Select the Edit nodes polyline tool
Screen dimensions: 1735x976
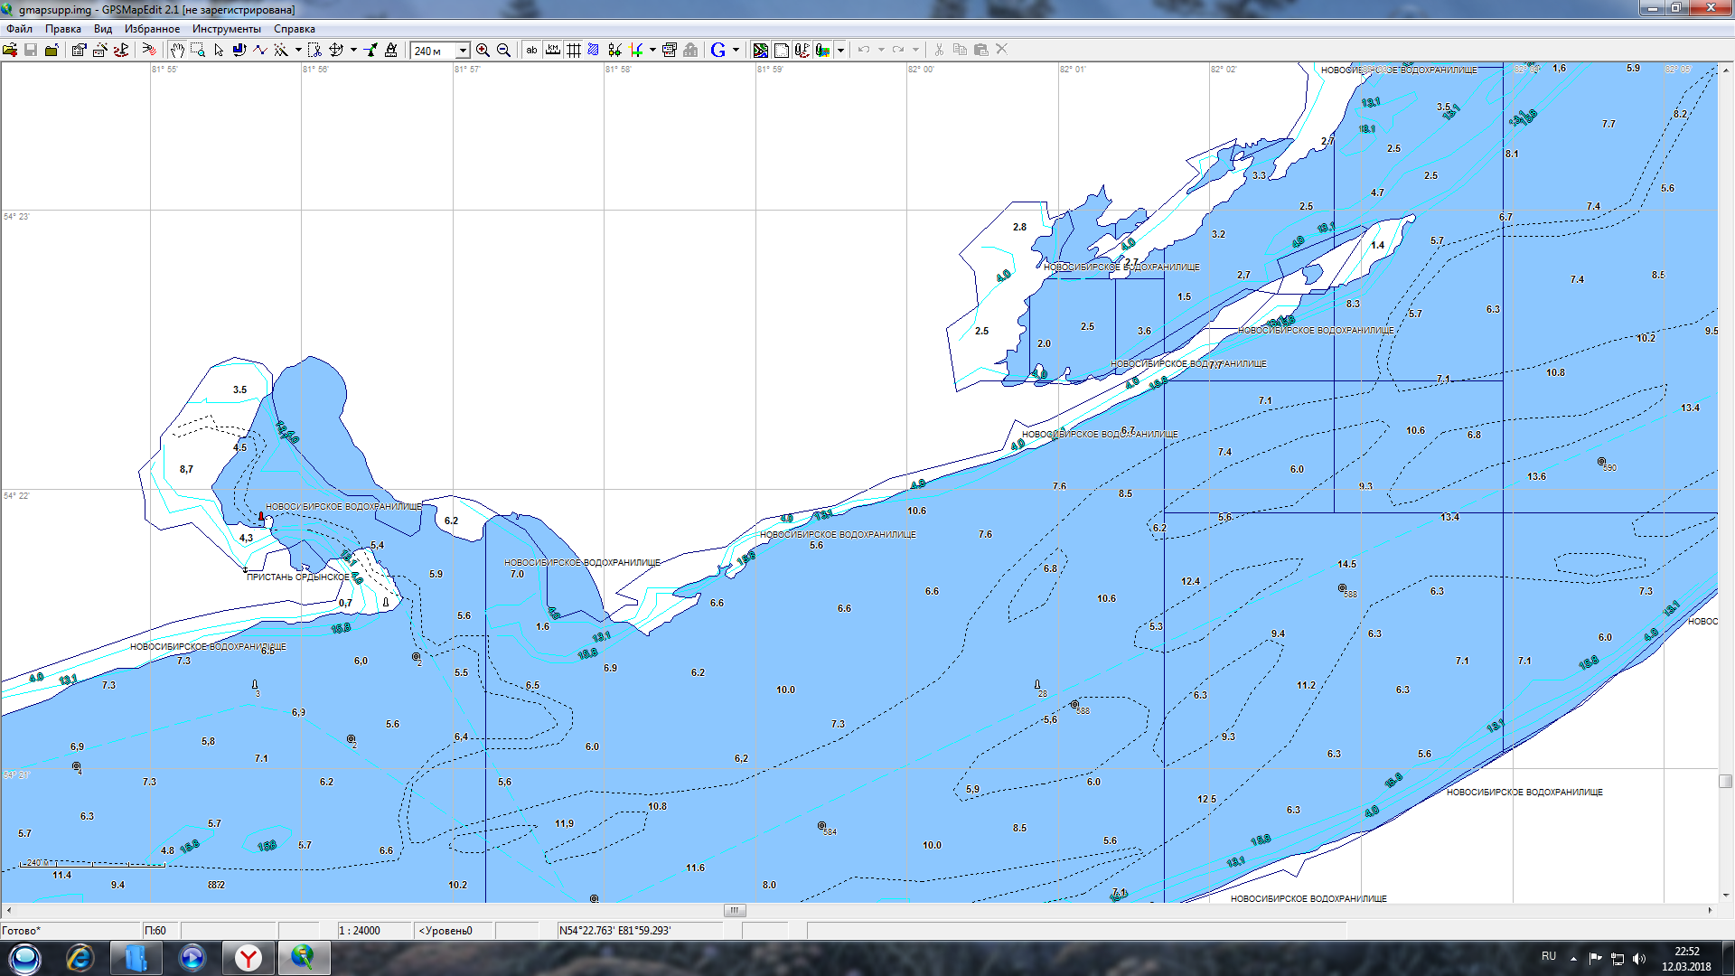pos(260,50)
